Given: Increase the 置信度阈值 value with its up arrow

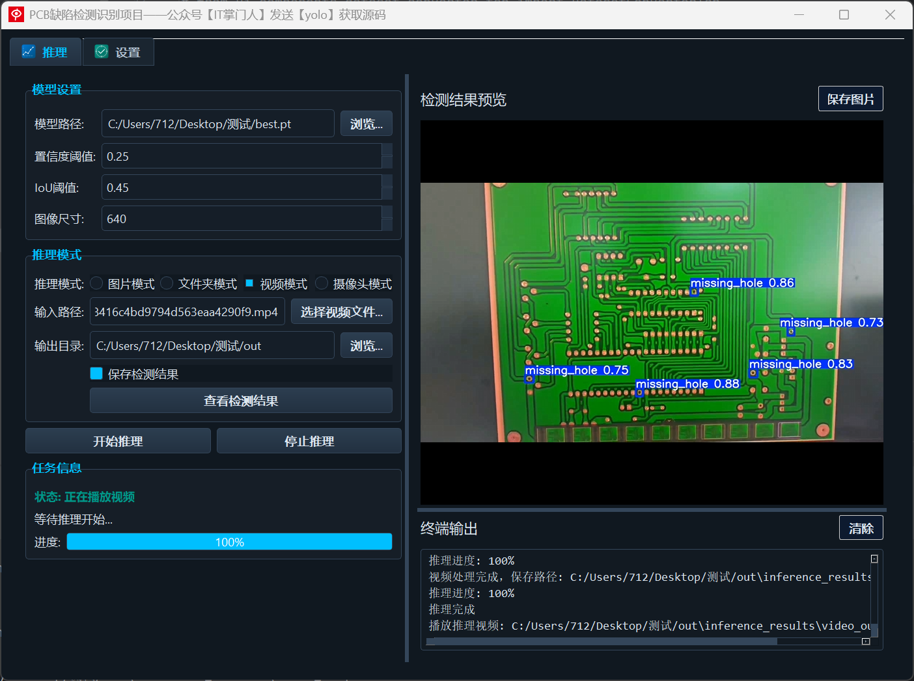Looking at the screenshot, I should [388, 151].
